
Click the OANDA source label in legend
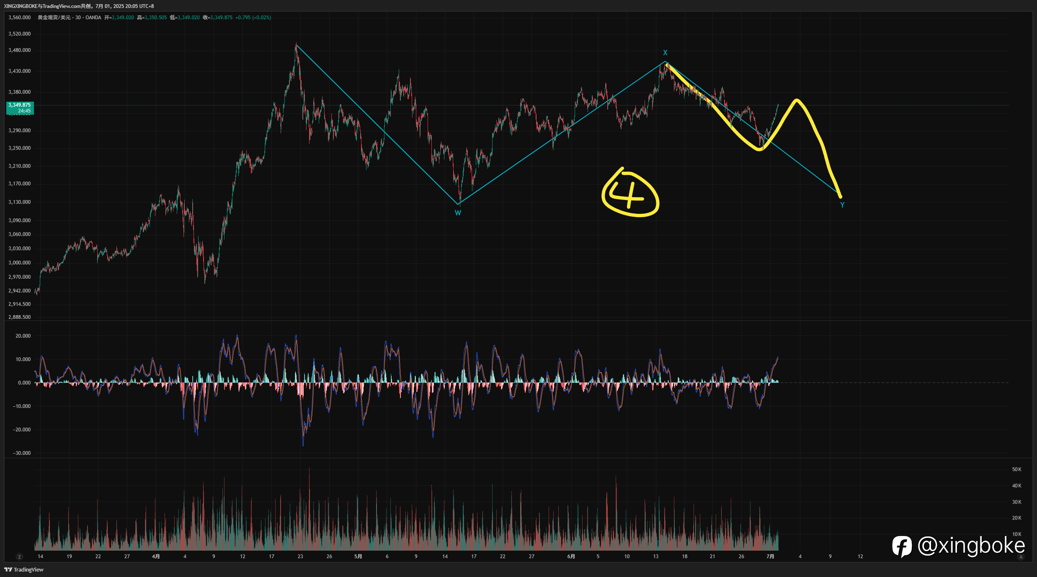click(x=93, y=18)
